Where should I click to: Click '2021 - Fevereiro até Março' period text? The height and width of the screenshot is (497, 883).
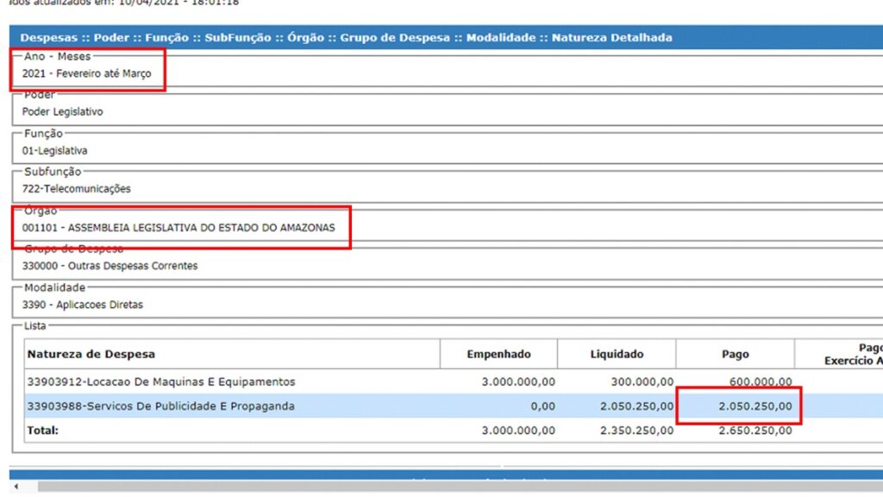[x=86, y=74]
